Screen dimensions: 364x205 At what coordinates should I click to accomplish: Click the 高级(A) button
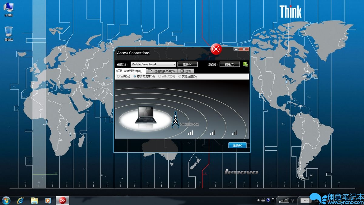pyautogui.click(x=230, y=64)
